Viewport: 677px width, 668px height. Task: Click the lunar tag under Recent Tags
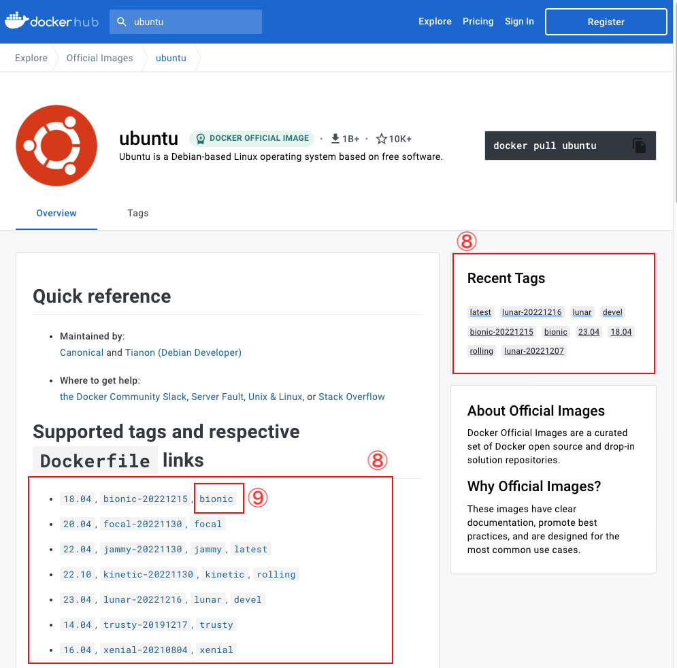(582, 312)
